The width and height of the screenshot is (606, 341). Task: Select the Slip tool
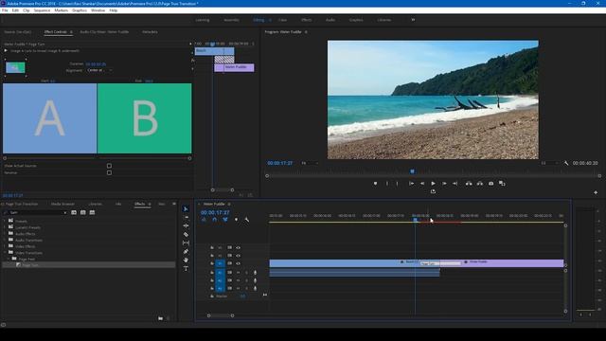[186, 242]
